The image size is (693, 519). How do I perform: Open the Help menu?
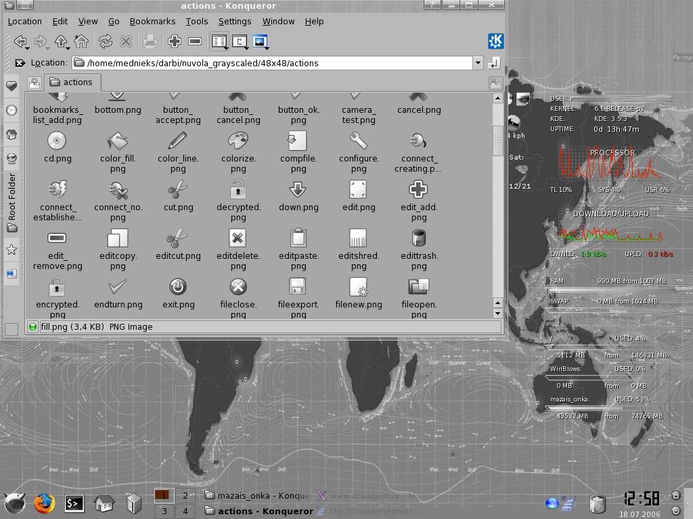pyautogui.click(x=314, y=21)
